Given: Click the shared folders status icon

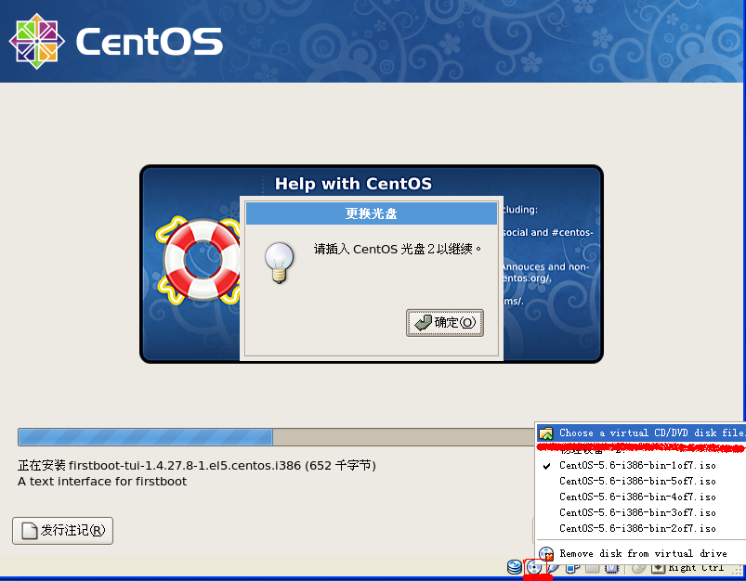Looking at the screenshot, I should 592,568.
